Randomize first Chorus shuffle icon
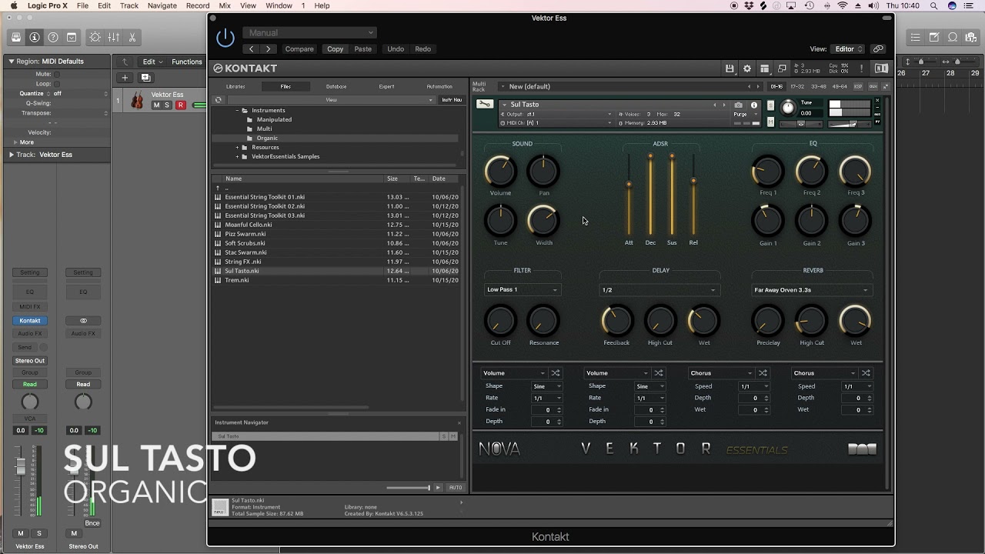The height and width of the screenshot is (554, 985). click(762, 373)
